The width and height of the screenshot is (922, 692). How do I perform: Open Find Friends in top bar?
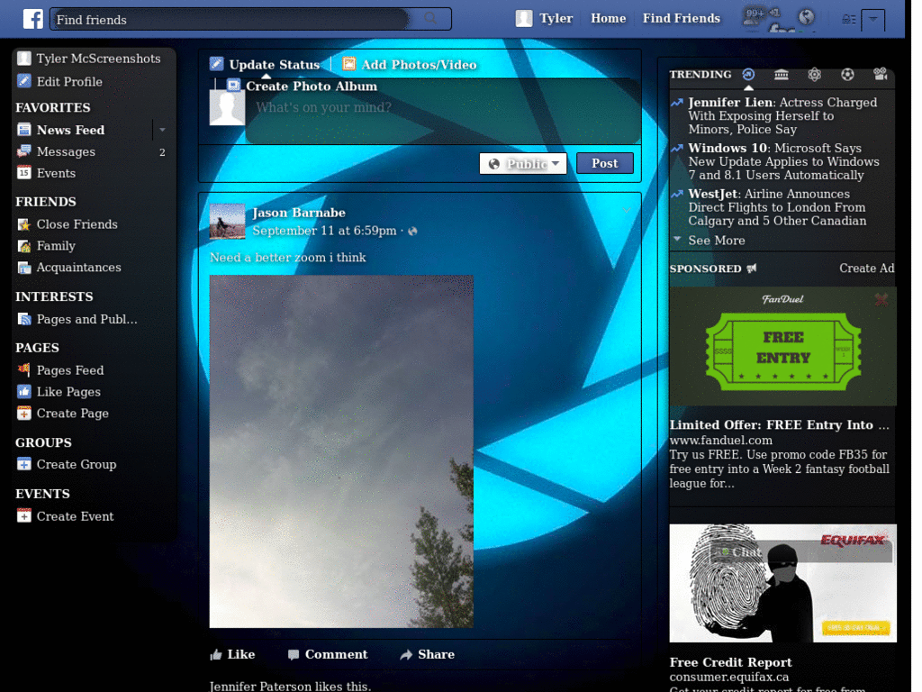pos(681,18)
